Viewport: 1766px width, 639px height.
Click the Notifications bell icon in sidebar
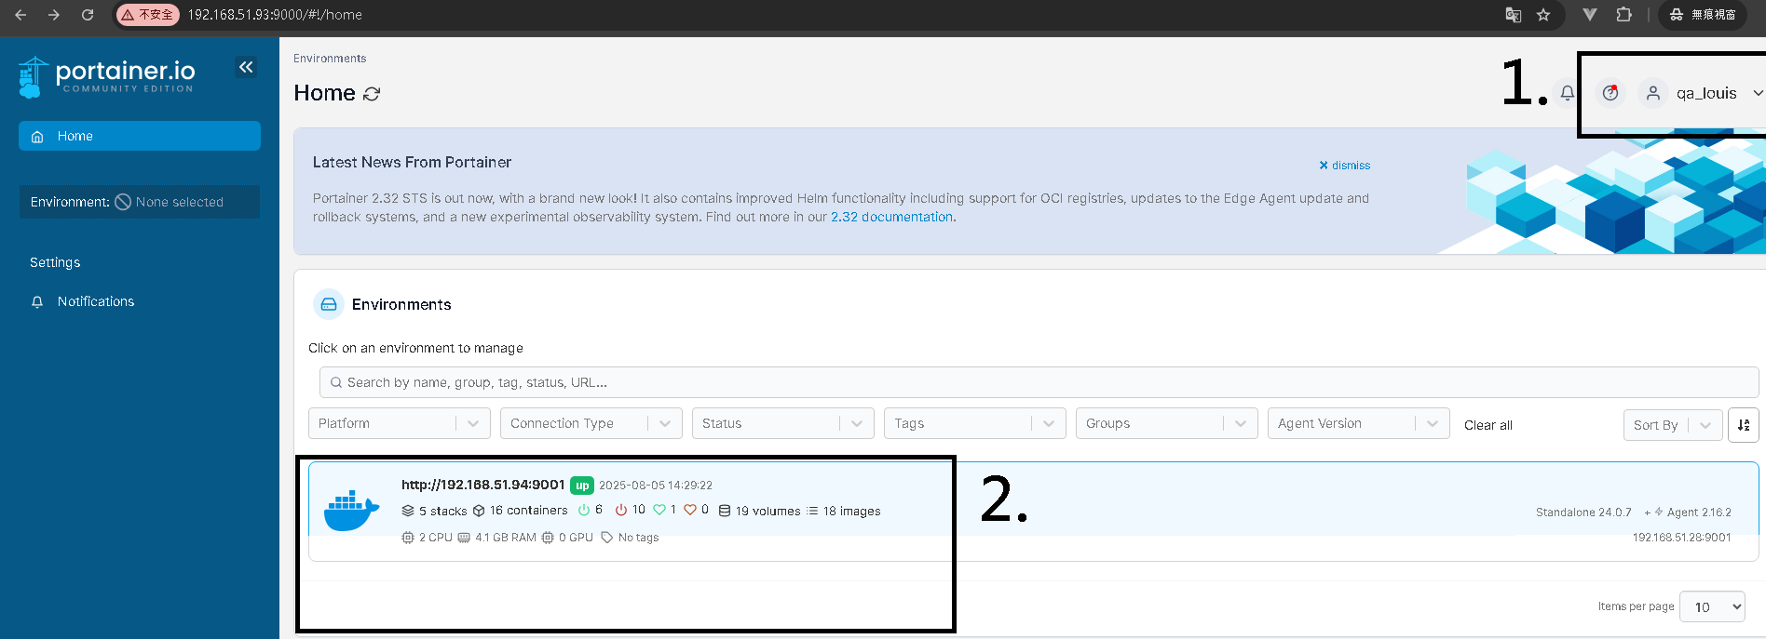pos(37,302)
